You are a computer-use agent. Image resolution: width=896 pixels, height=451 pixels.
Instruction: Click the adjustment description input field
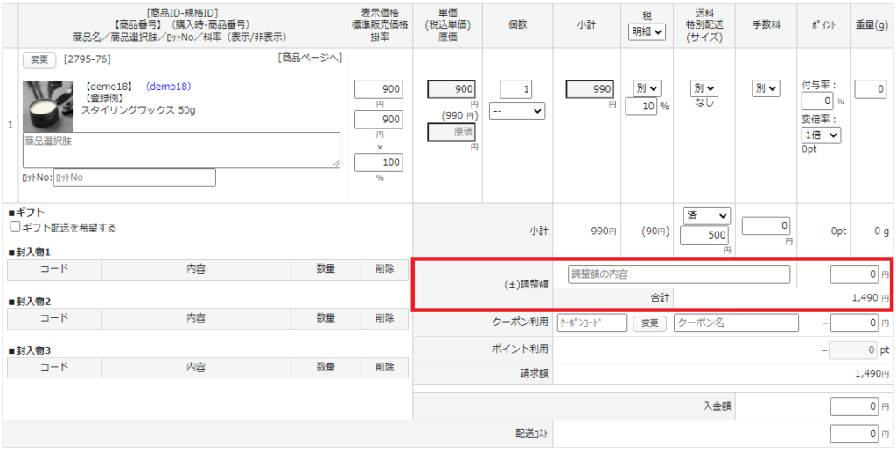pyautogui.click(x=678, y=274)
